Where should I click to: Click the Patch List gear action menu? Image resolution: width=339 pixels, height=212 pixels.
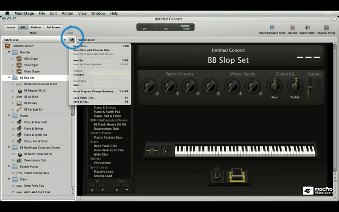click(x=71, y=40)
